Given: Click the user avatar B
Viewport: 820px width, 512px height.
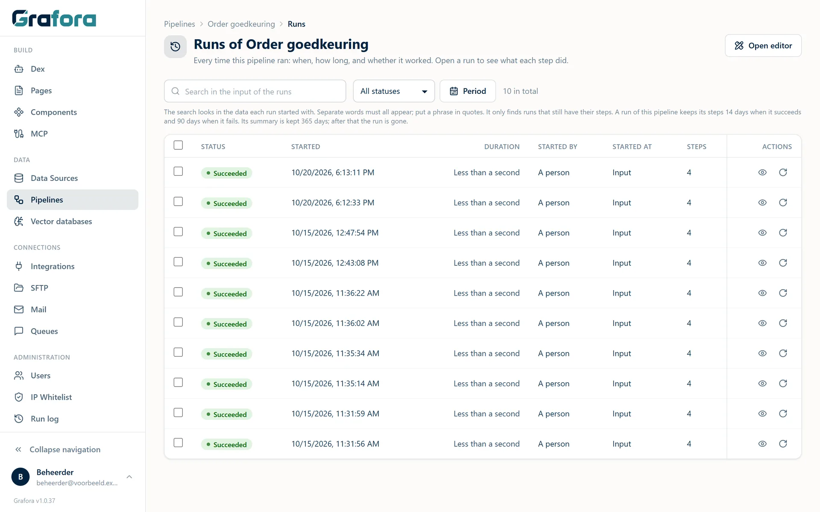Looking at the screenshot, I should point(20,477).
